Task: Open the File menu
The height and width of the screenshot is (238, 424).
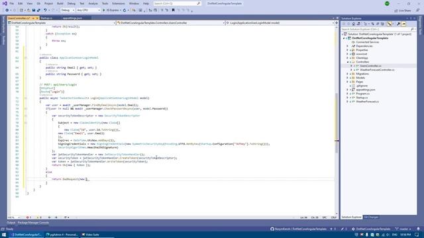Action: tap(12, 3)
